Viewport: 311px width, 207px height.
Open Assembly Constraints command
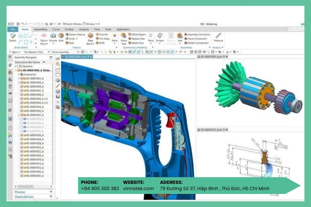click(x=197, y=34)
